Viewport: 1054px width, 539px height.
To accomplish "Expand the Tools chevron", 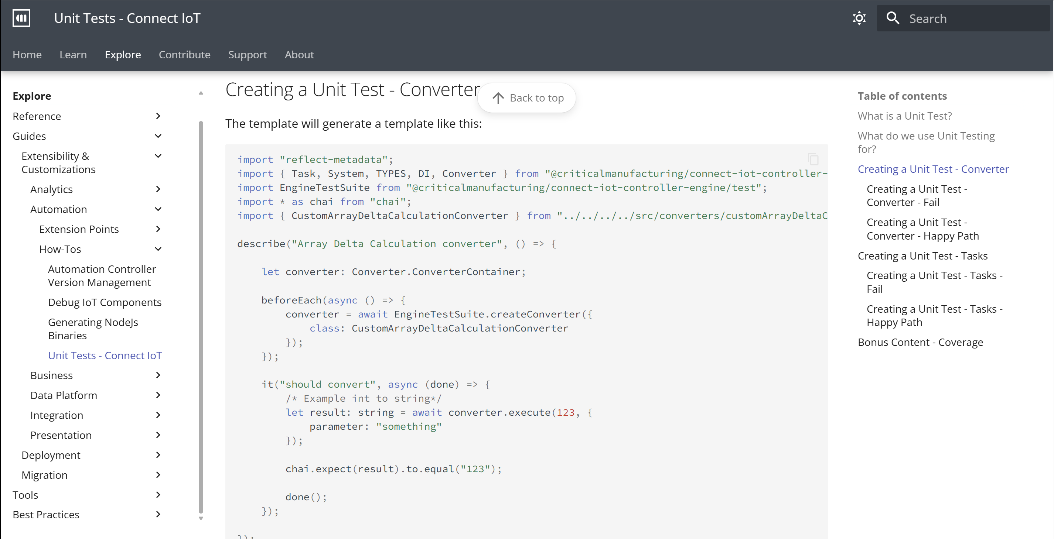I will pos(158,495).
